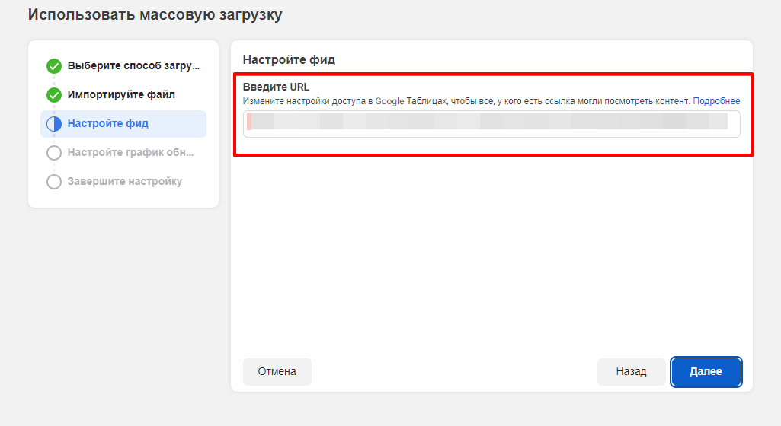Open the Подробнее link

716,101
